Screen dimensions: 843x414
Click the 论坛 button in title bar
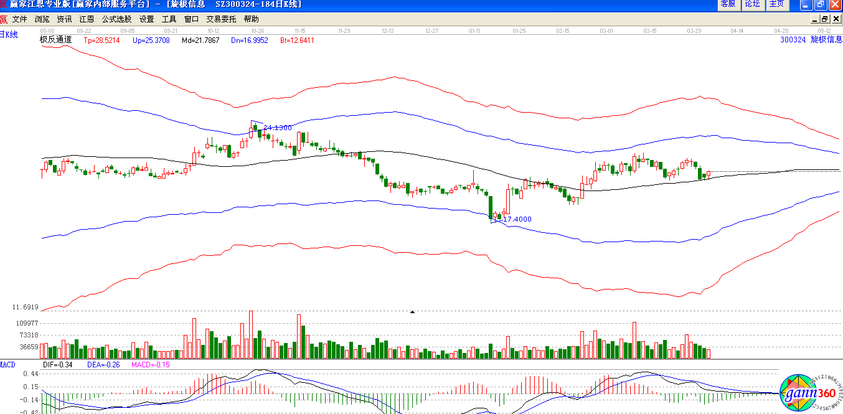[x=752, y=4]
